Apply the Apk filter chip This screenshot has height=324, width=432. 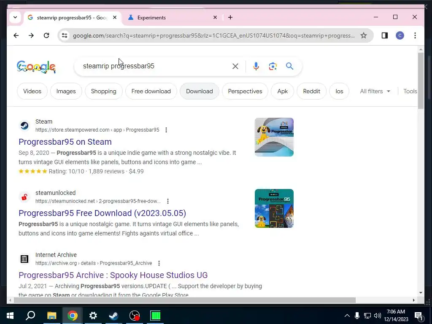tap(282, 91)
